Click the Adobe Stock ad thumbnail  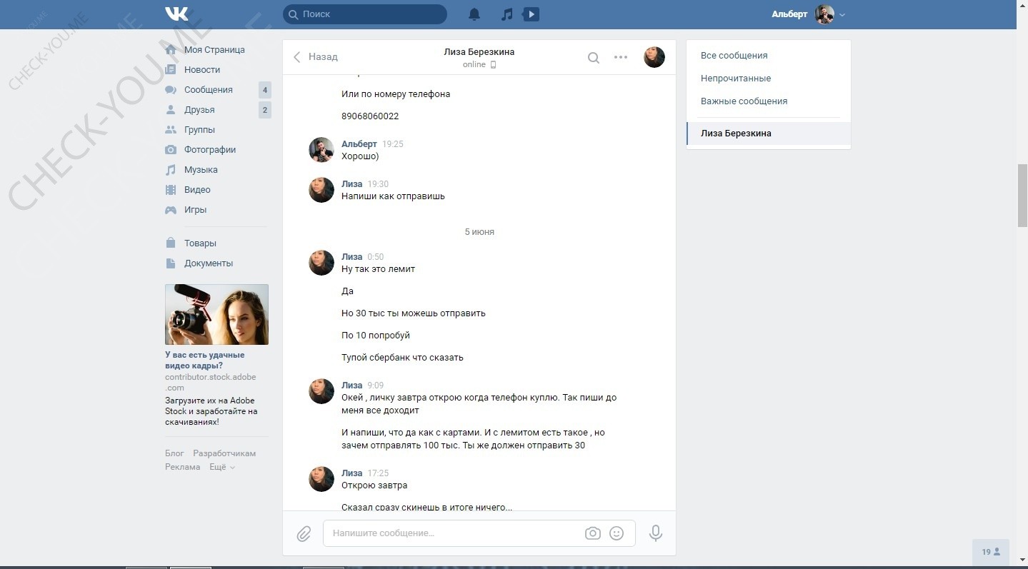click(216, 315)
